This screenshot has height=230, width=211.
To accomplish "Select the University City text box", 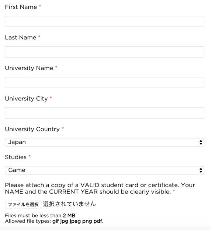I will (x=104, y=113).
